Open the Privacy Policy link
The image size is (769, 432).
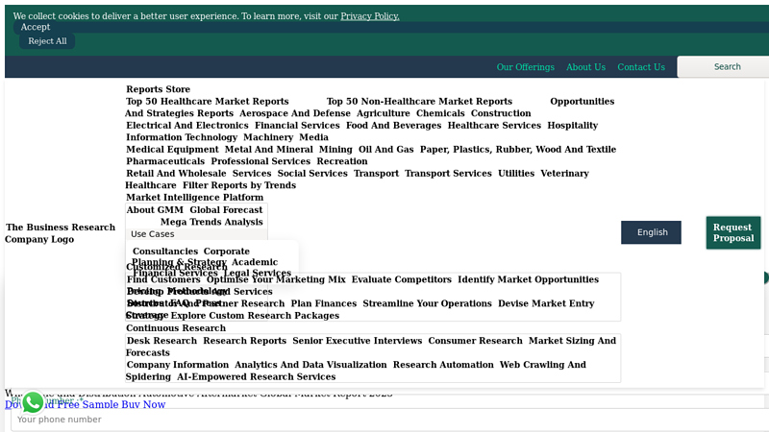[369, 16]
